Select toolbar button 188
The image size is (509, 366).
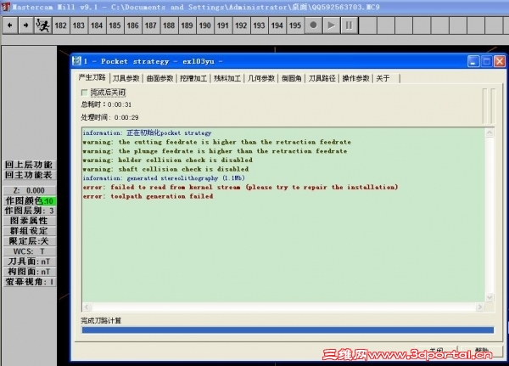pos(169,25)
